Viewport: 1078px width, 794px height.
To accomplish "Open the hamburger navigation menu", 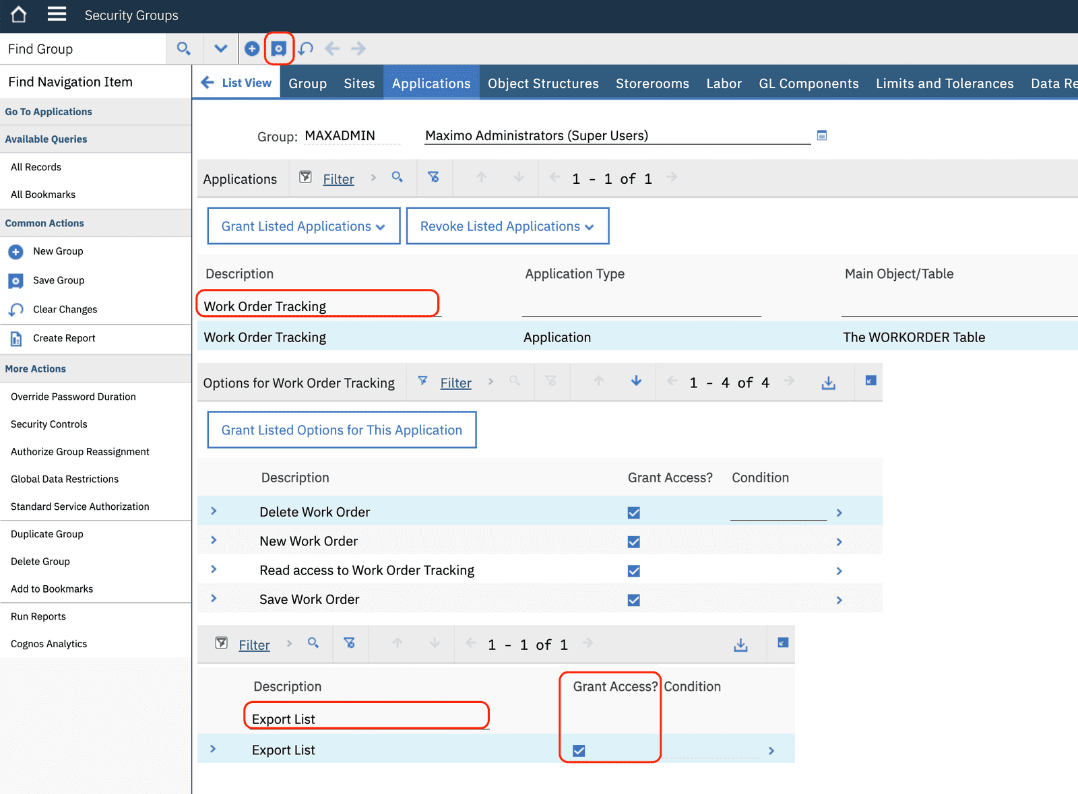I will [x=57, y=15].
